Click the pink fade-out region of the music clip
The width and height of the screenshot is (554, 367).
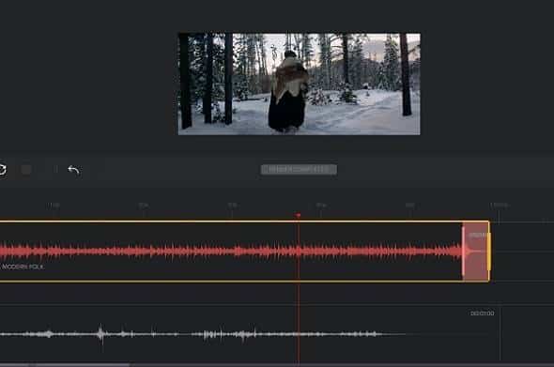475,252
